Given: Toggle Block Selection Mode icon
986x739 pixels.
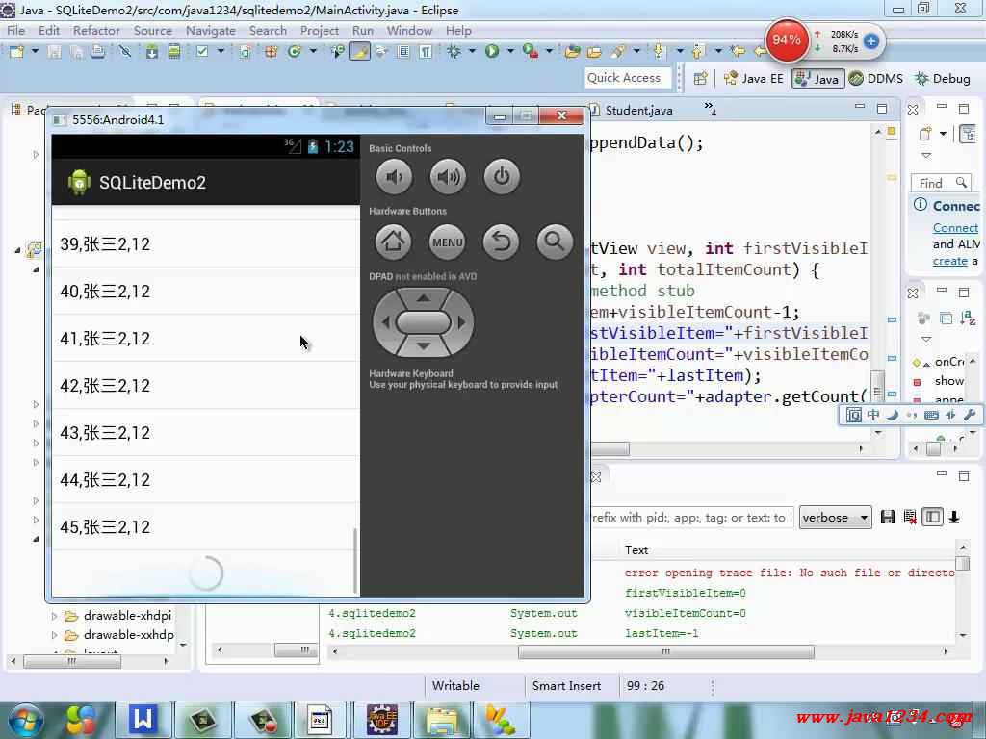Looking at the screenshot, I should [x=403, y=52].
